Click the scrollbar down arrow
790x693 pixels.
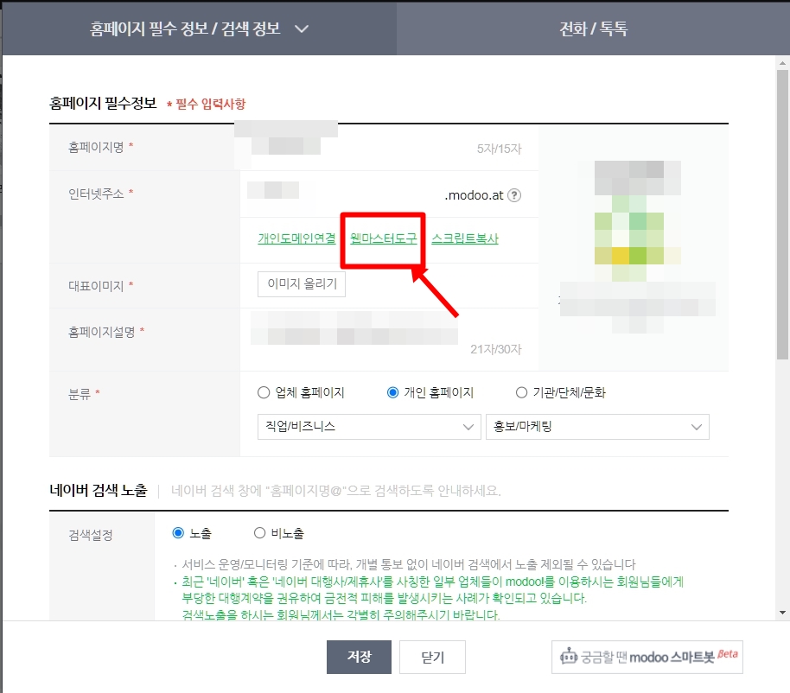(x=782, y=613)
